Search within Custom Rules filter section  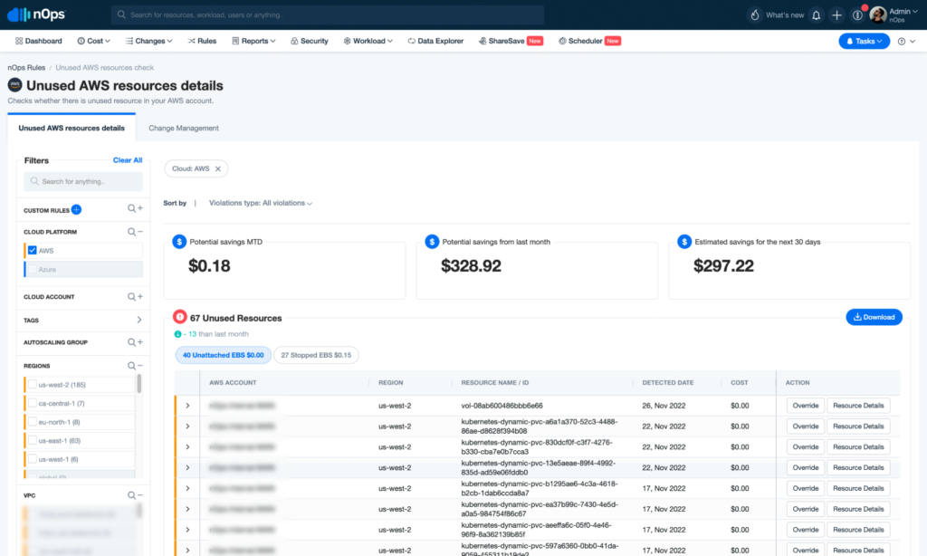(131, 209)
